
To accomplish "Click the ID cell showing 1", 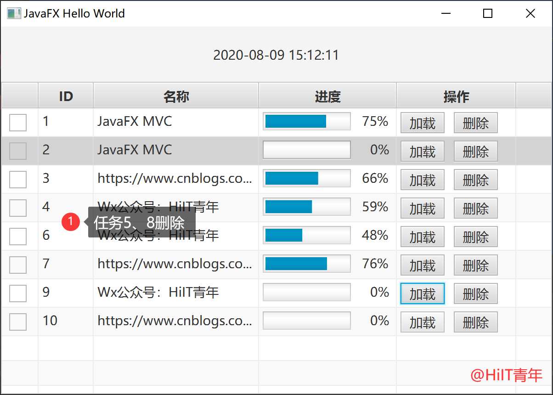I will click(x=66, y=122).
